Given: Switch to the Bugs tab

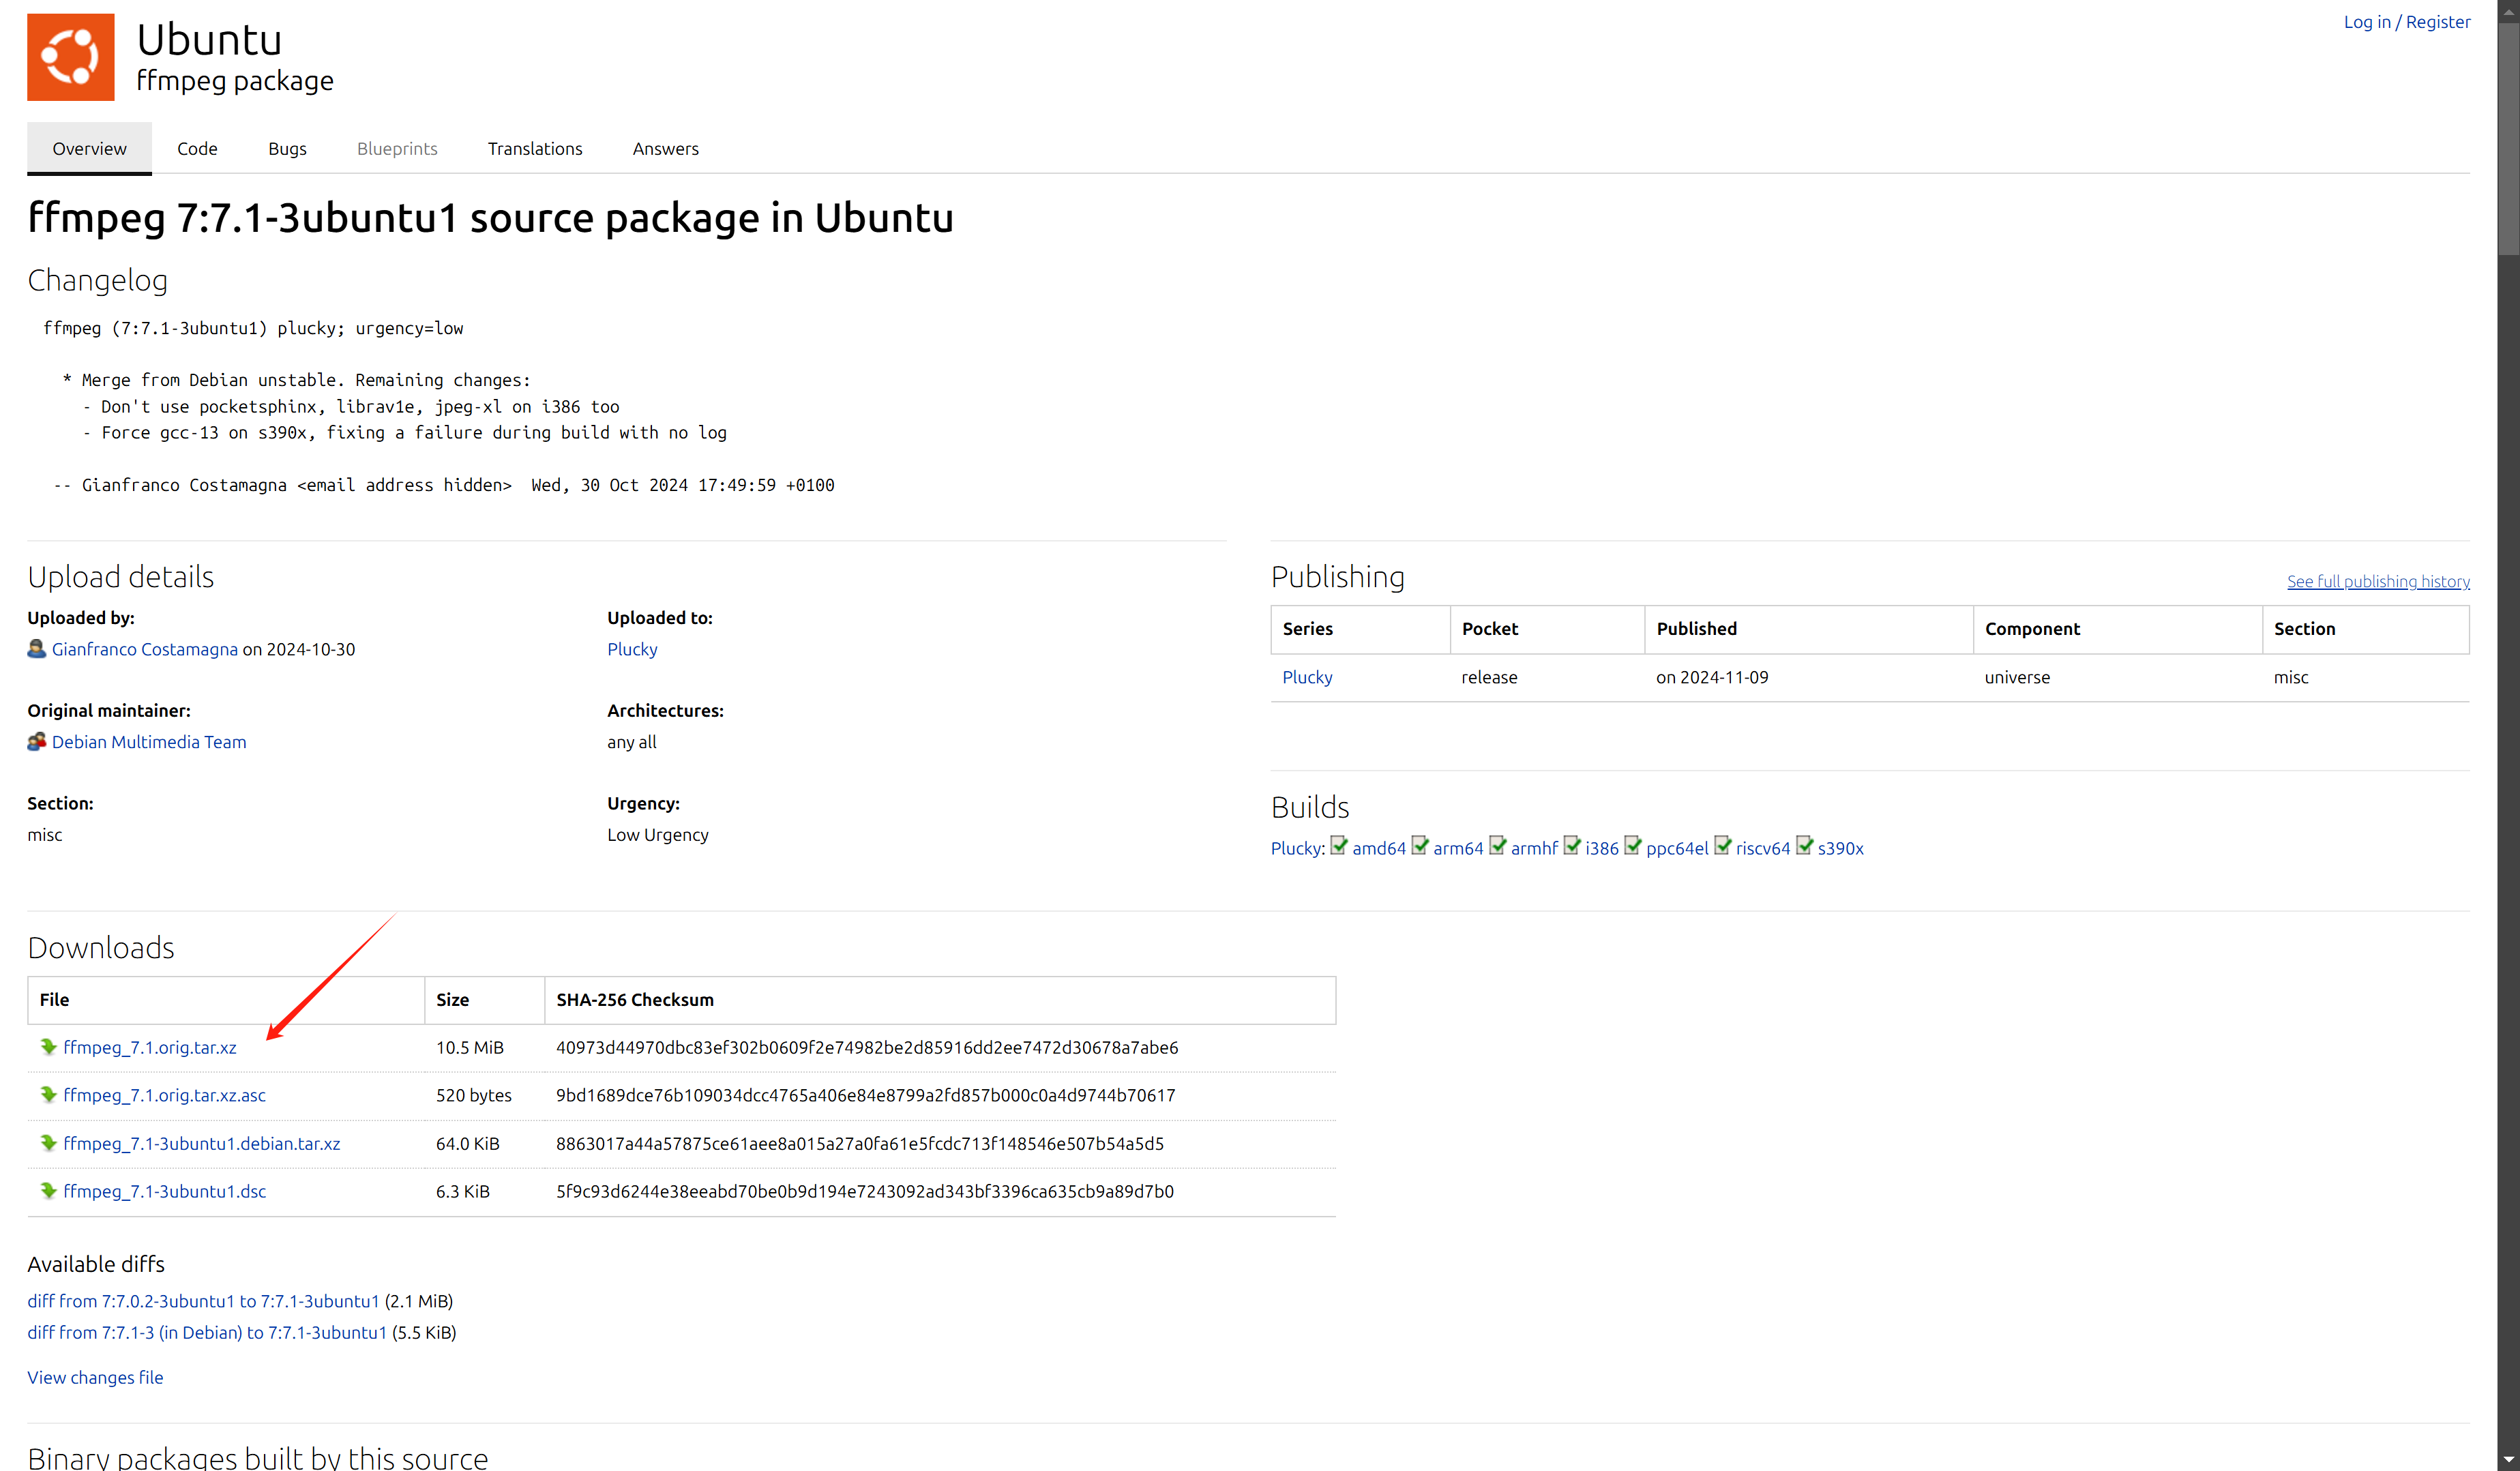Looking at the screenshot, I should [x=287, y=149].
